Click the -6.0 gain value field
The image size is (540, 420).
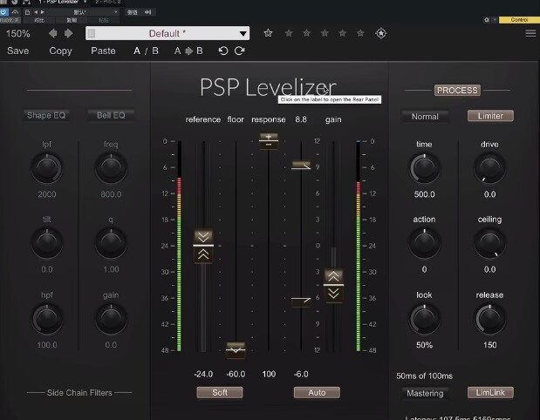click(x=301, y=374)
